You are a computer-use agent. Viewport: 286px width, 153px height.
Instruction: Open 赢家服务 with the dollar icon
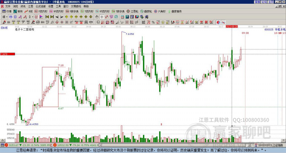tap(175, 11)
